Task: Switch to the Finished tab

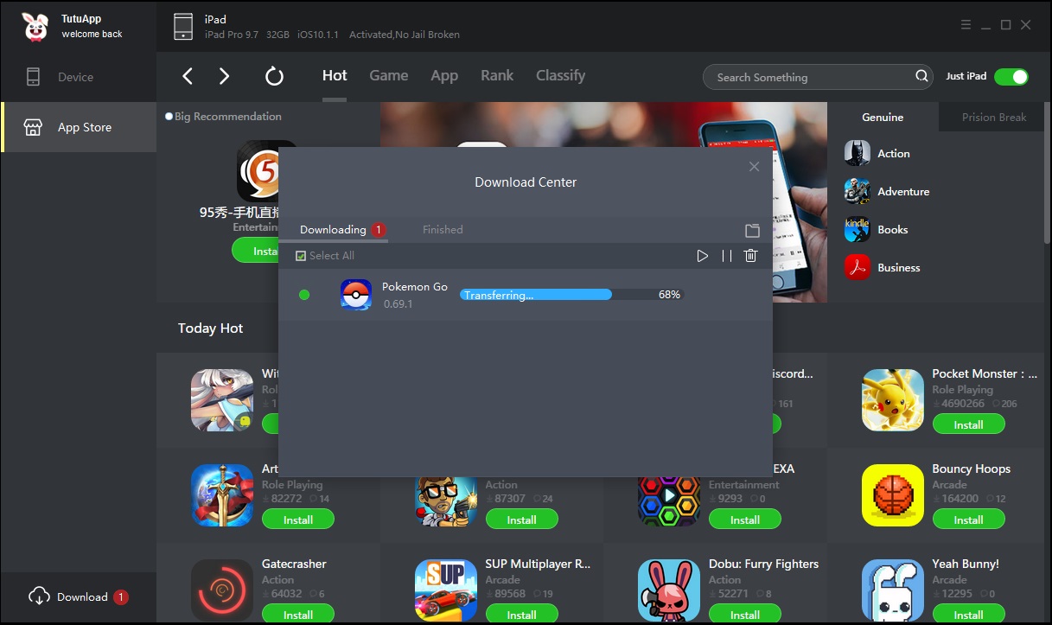Action: (x=443, y=229)
